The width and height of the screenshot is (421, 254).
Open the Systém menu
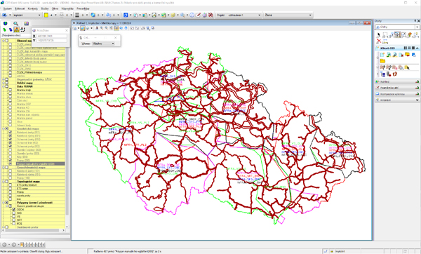pos(8,8)
